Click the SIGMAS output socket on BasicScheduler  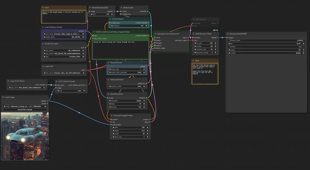tap(147, 98)
